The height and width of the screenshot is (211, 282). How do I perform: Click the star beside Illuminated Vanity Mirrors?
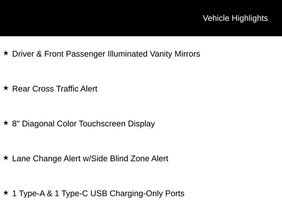tap(6, 53)
